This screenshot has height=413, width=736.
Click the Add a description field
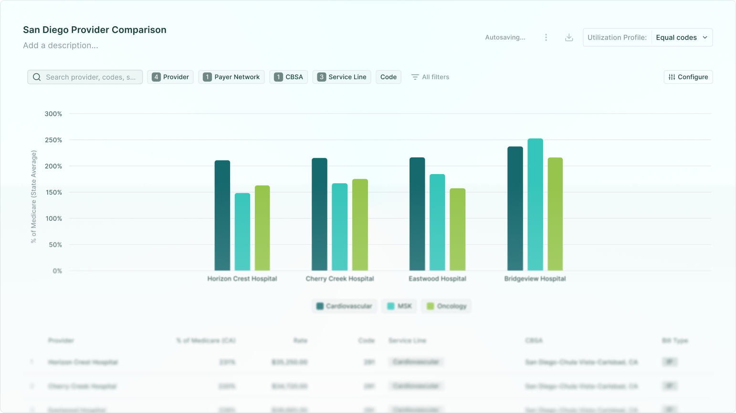point(61,45)
